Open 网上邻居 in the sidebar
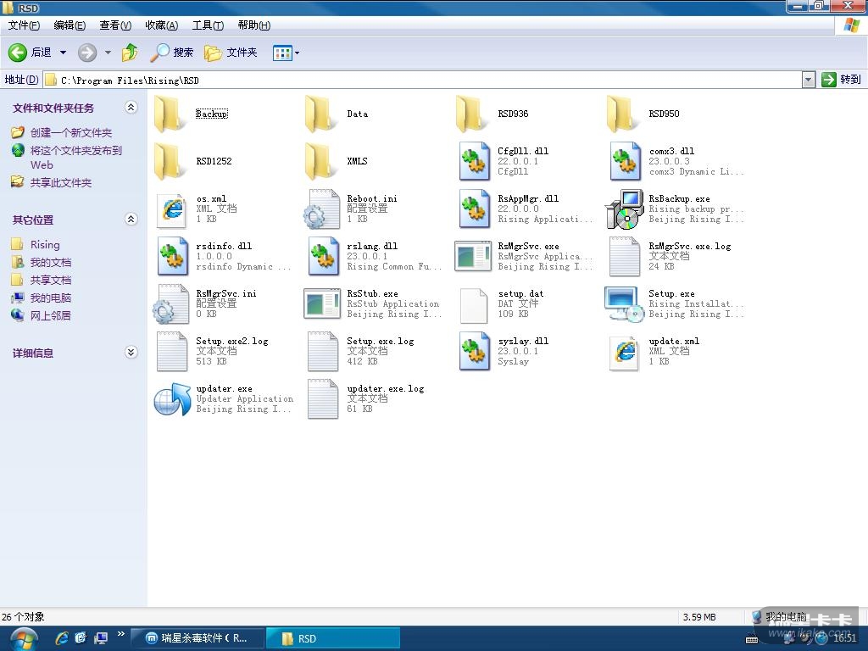The image size is (868, 651). tap(50, 315)
